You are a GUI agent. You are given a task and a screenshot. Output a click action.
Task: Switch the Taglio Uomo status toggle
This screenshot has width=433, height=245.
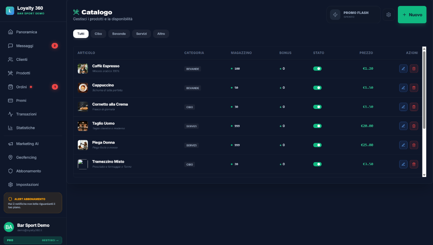coord(317,126)
